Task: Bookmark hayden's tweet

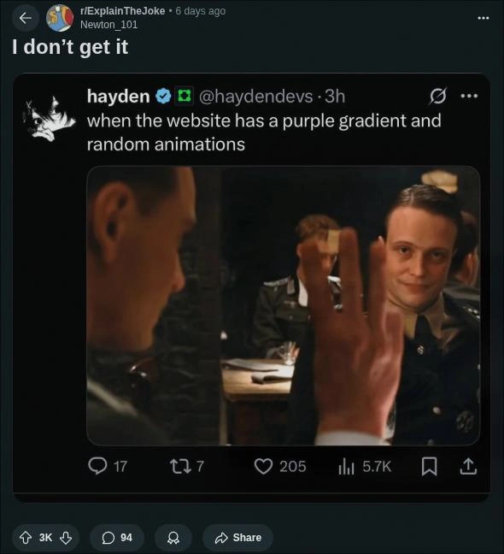Action: point(430,467)
